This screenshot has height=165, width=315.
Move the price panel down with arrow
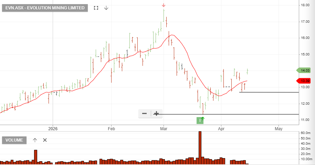[106, 8]
